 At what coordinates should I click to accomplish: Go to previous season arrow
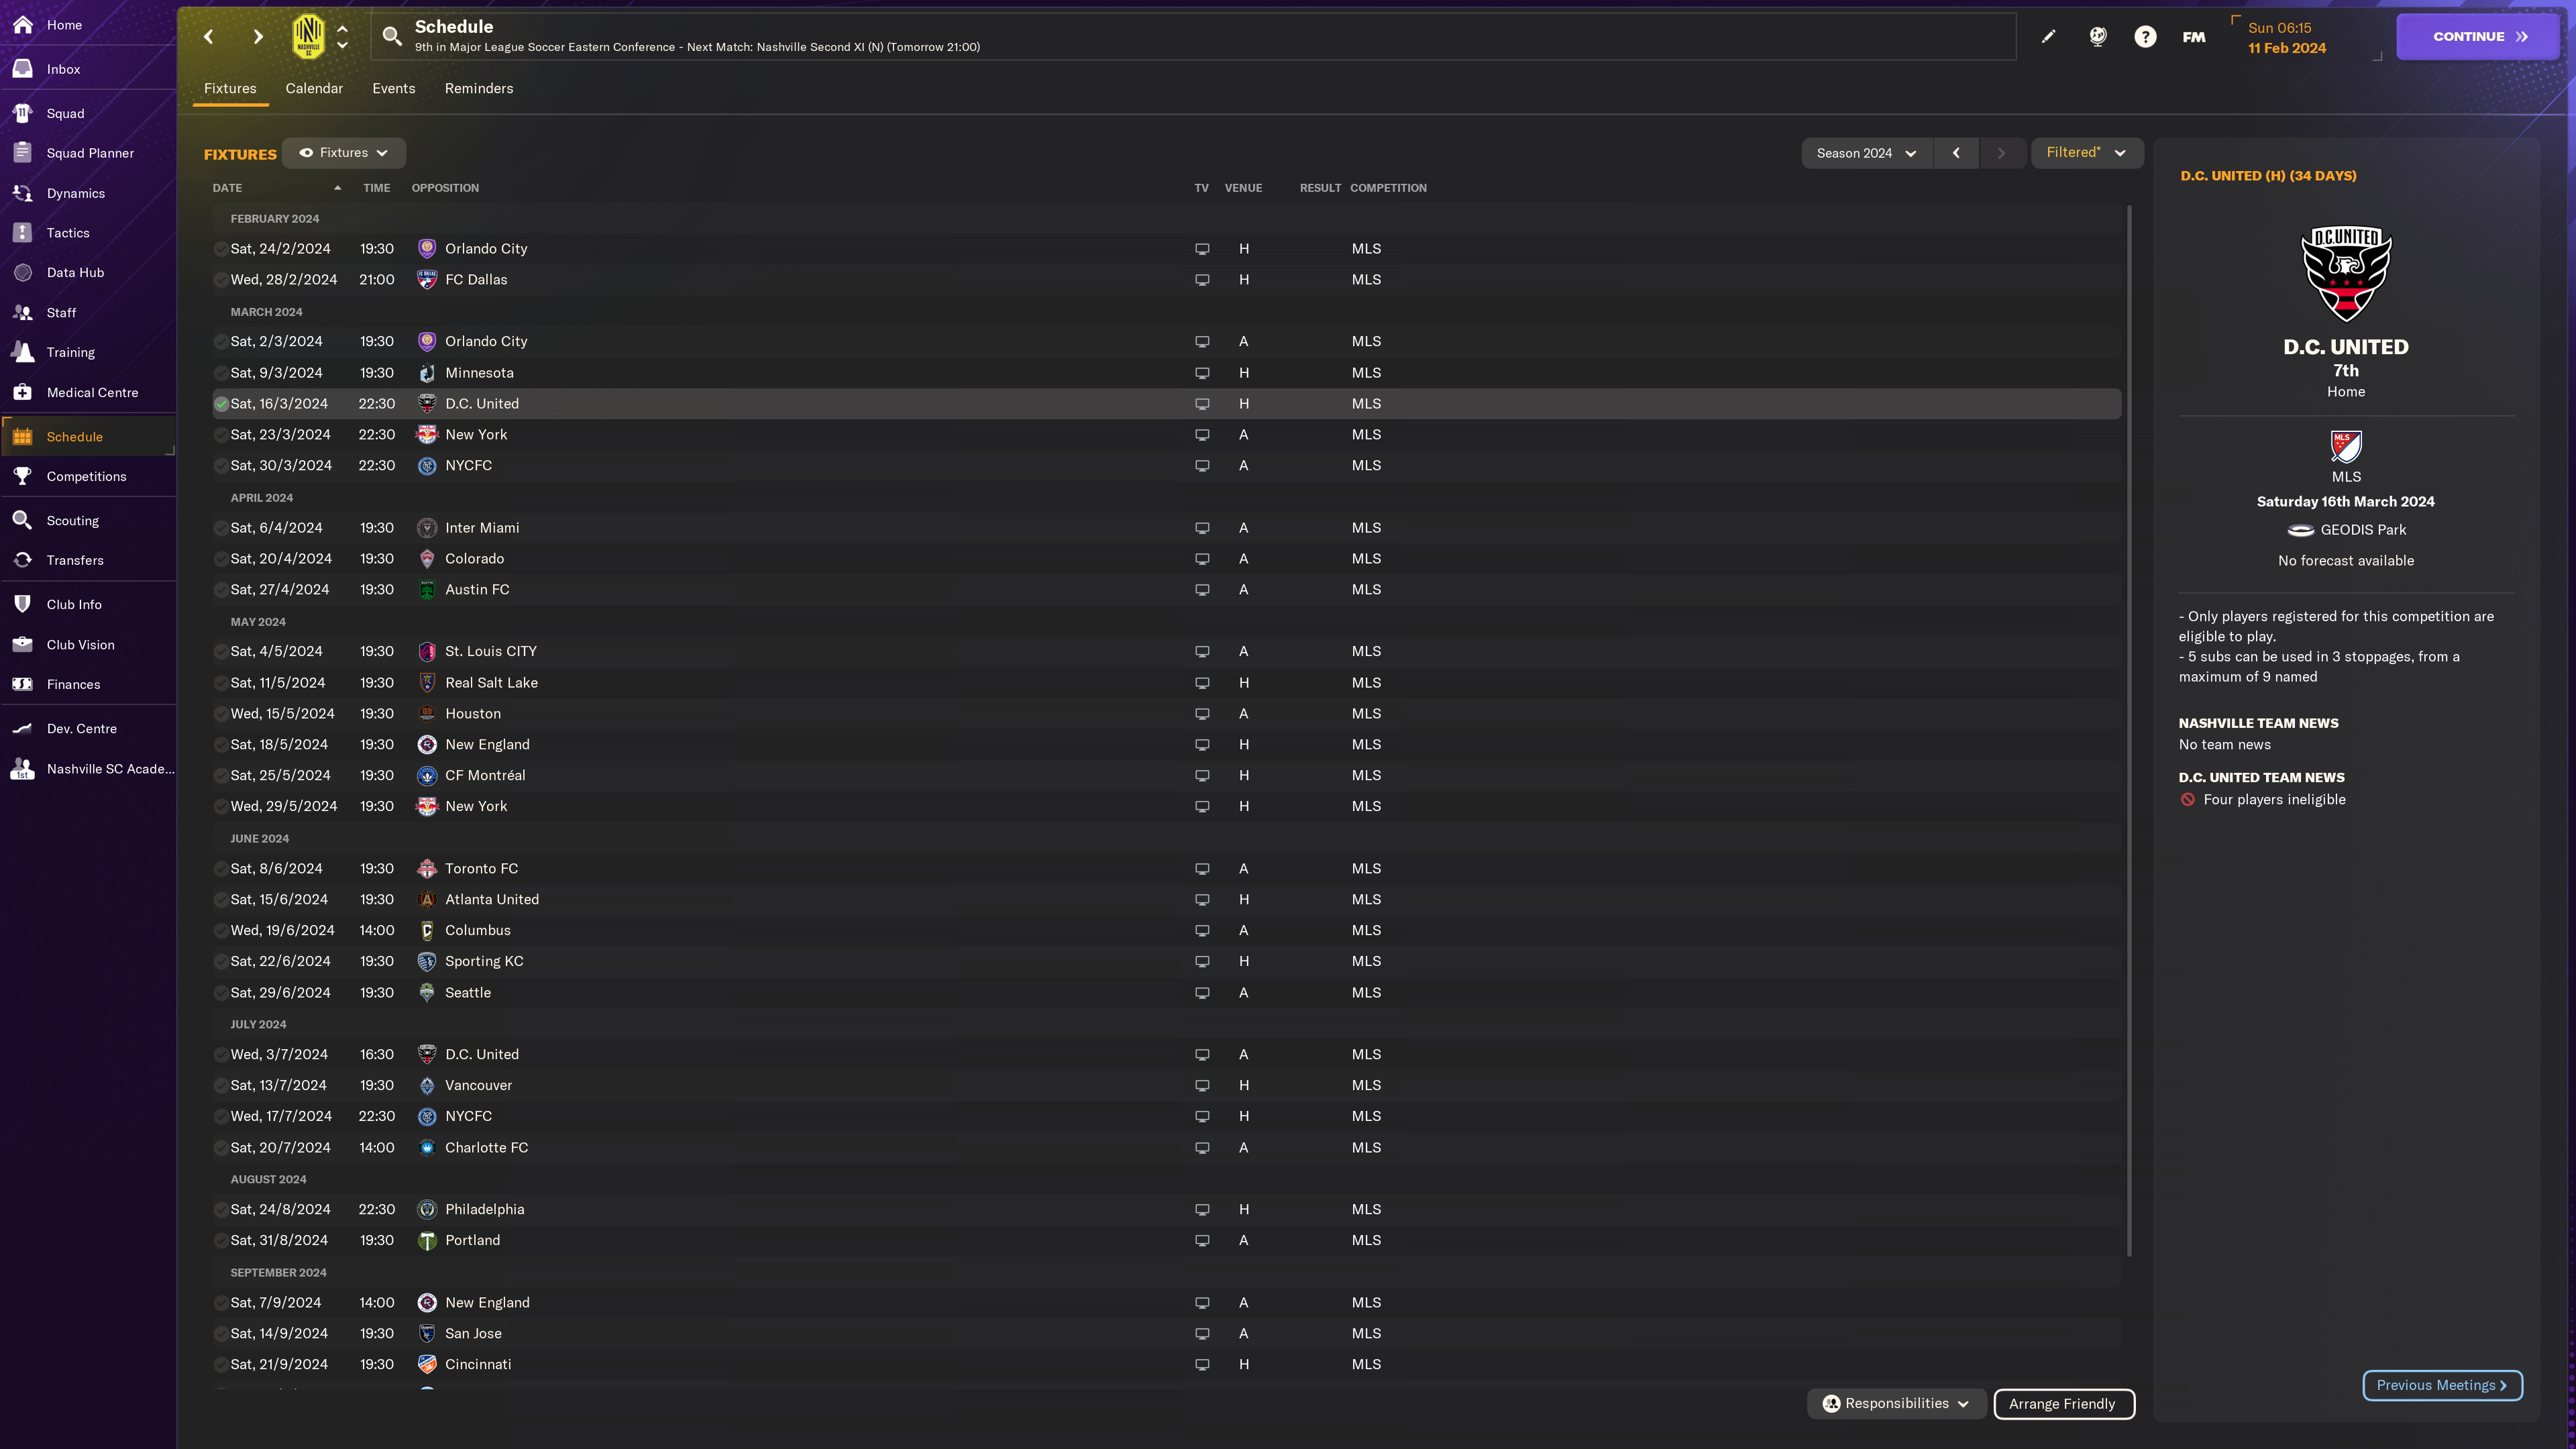[1956, 153]
